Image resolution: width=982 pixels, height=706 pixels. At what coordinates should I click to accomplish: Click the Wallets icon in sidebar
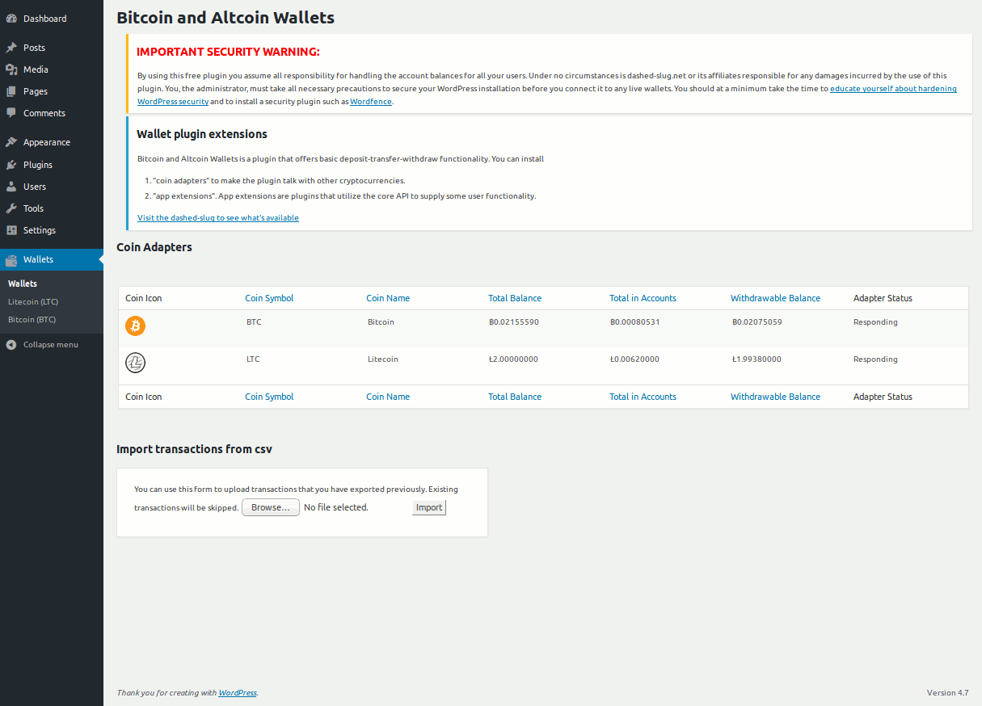(11, 260)
